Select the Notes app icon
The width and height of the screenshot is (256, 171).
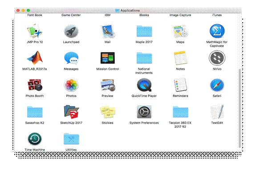(180, 58)
